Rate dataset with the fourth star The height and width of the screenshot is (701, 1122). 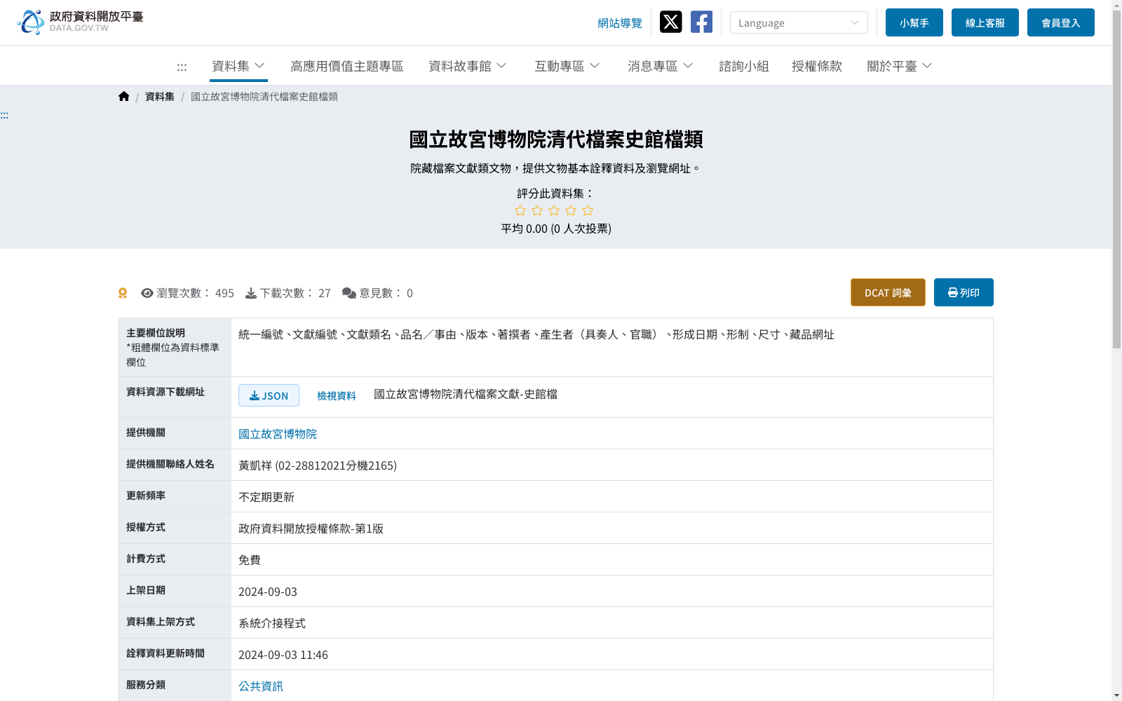[571, 210]
